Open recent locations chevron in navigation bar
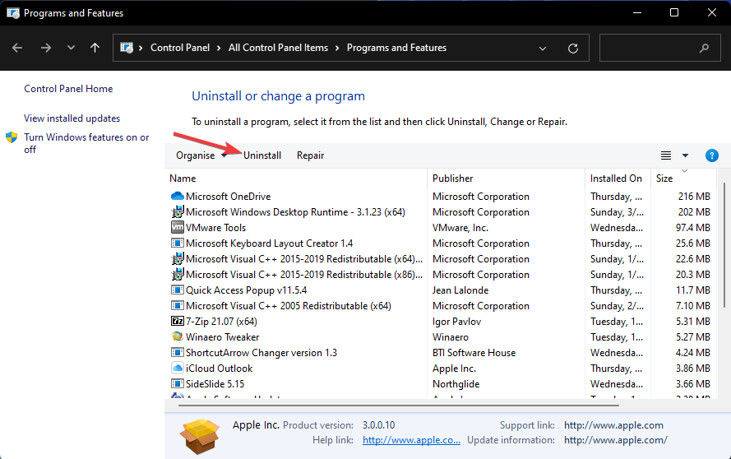 click(71, 48)
